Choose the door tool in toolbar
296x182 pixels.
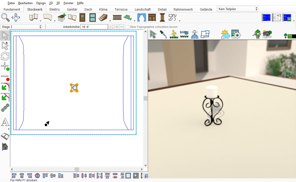click(82, 18)
